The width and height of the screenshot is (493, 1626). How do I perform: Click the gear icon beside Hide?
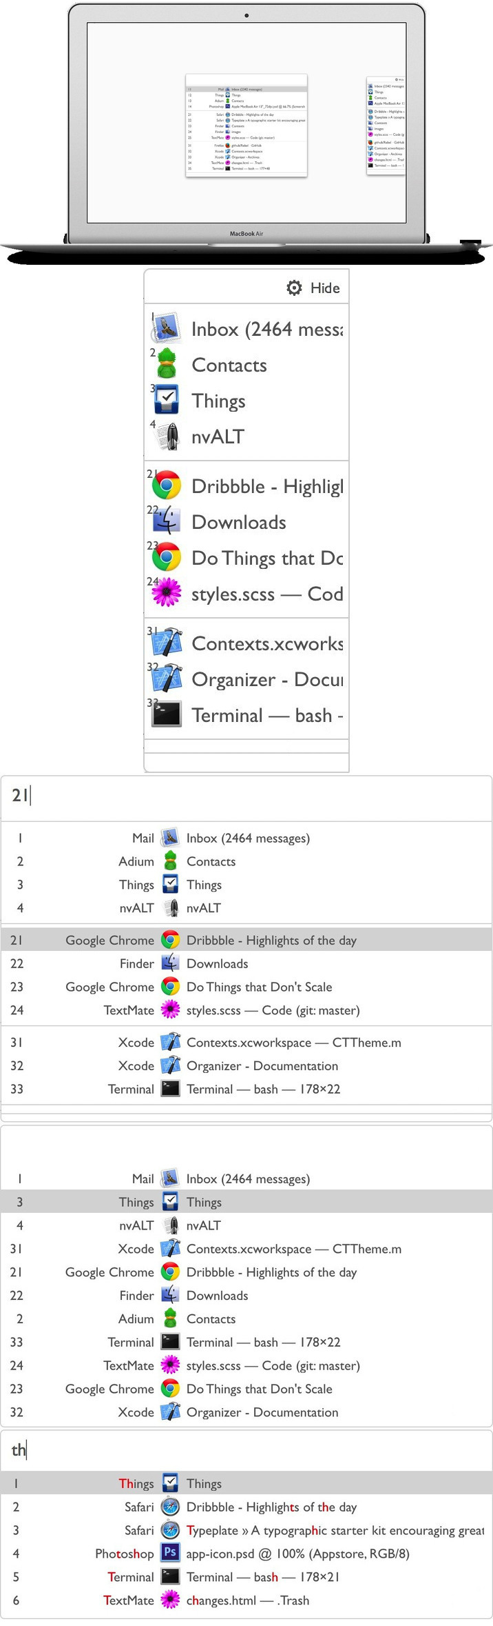pos(294,288)
